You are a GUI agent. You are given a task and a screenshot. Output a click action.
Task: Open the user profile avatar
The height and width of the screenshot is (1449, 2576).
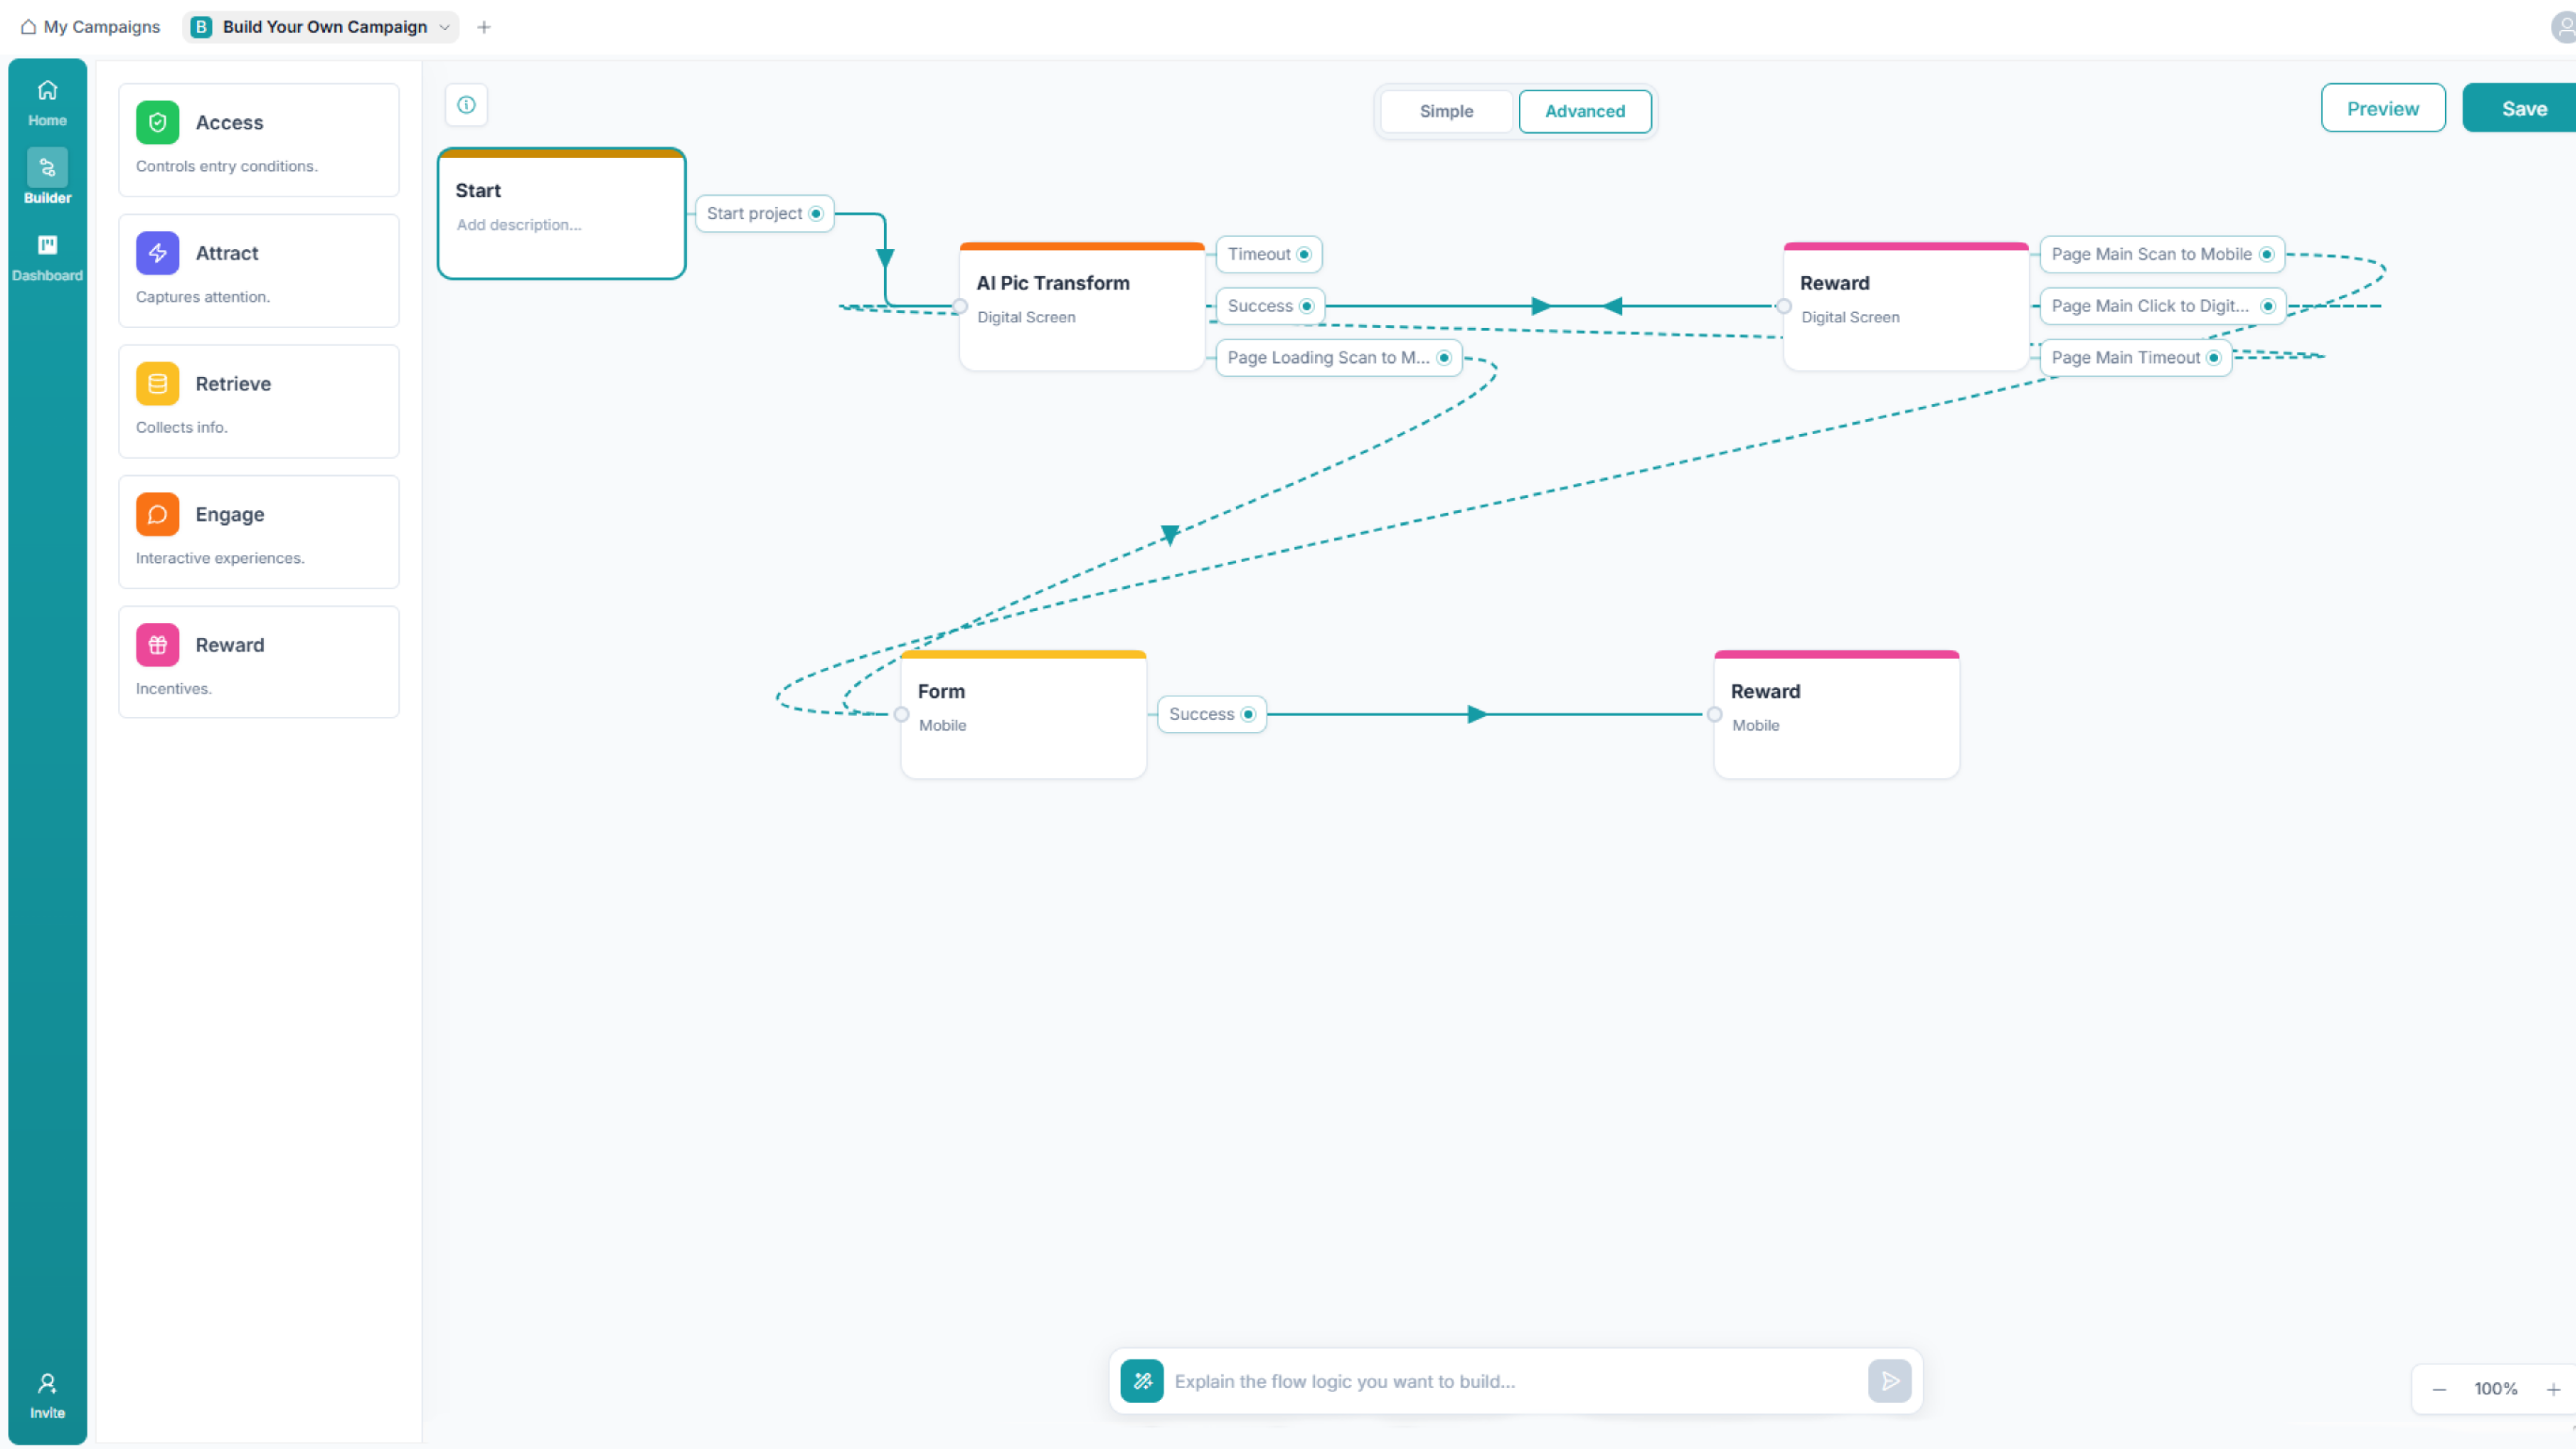2564,27
